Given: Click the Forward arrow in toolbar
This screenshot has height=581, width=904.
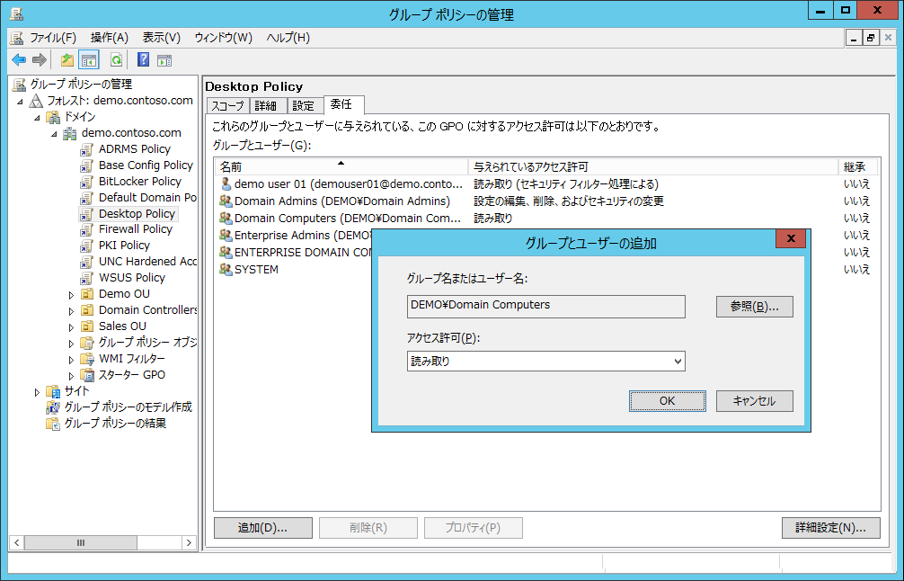Looking at the screenshot, I should coord(39,60).
